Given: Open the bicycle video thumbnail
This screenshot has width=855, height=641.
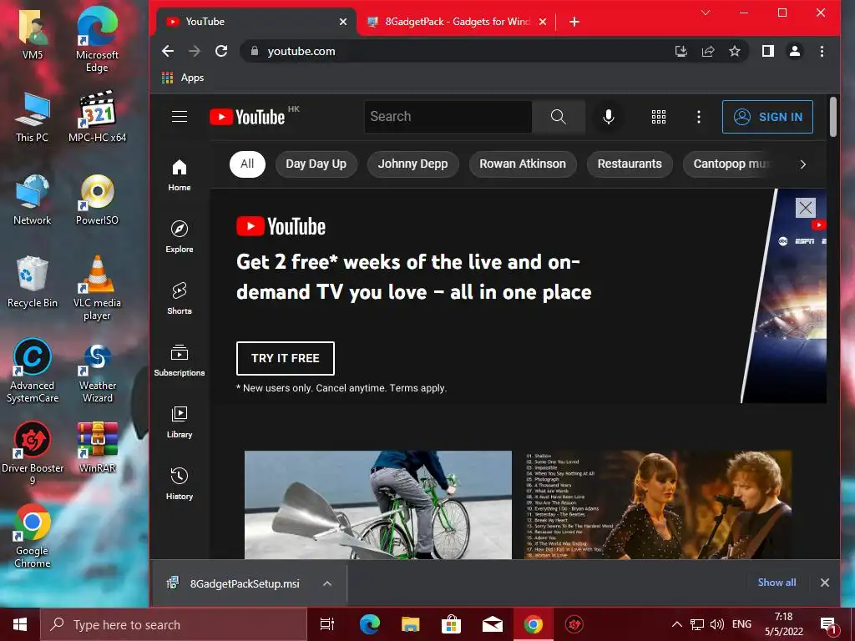Looking at the screenshot, I should (x=378, y=505).
